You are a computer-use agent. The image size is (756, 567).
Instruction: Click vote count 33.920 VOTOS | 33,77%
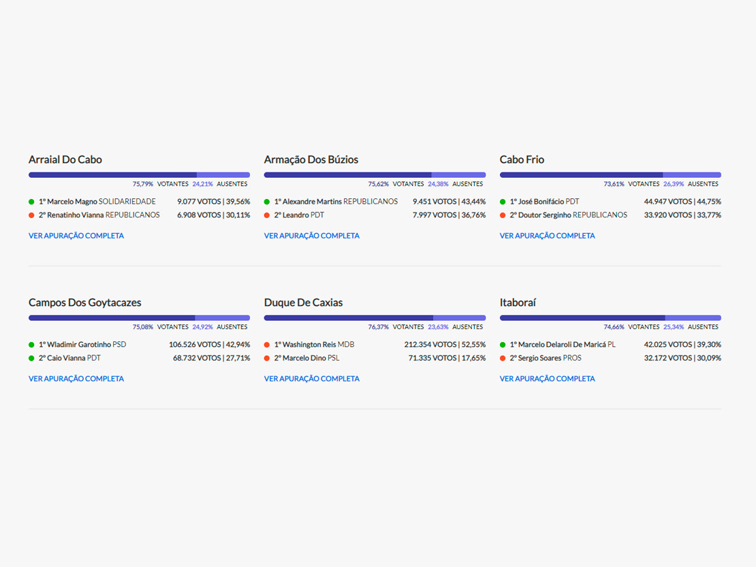(x=682, y=215)
